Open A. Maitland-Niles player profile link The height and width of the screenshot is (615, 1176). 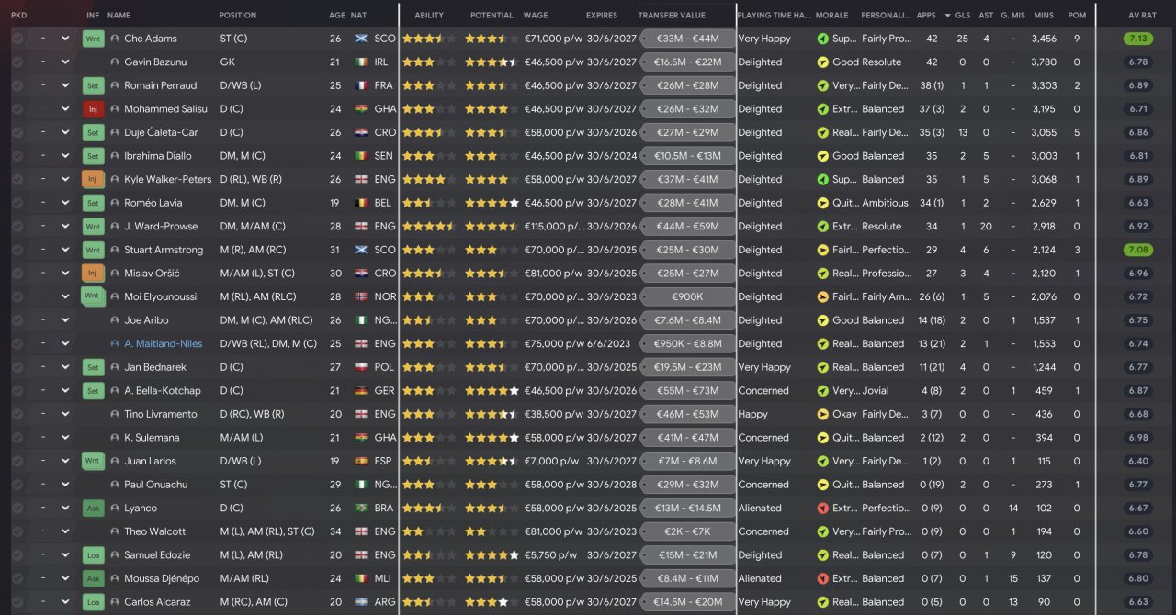163,344
